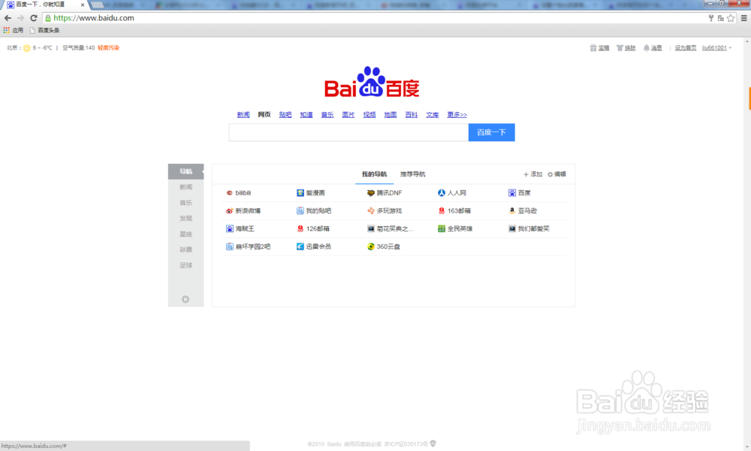
Task: Click the 音乐 link above search box
Action: coord(327,114)
